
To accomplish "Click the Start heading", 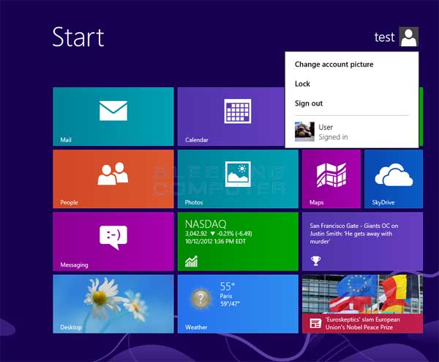I will [78, 37].
